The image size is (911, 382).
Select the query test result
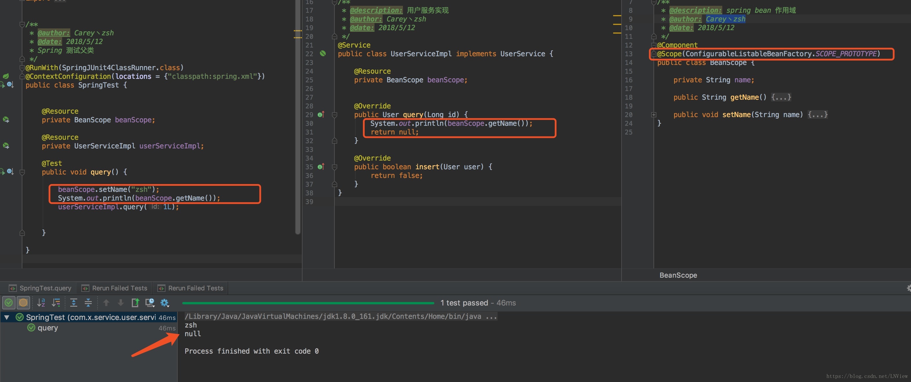[48, 328]
